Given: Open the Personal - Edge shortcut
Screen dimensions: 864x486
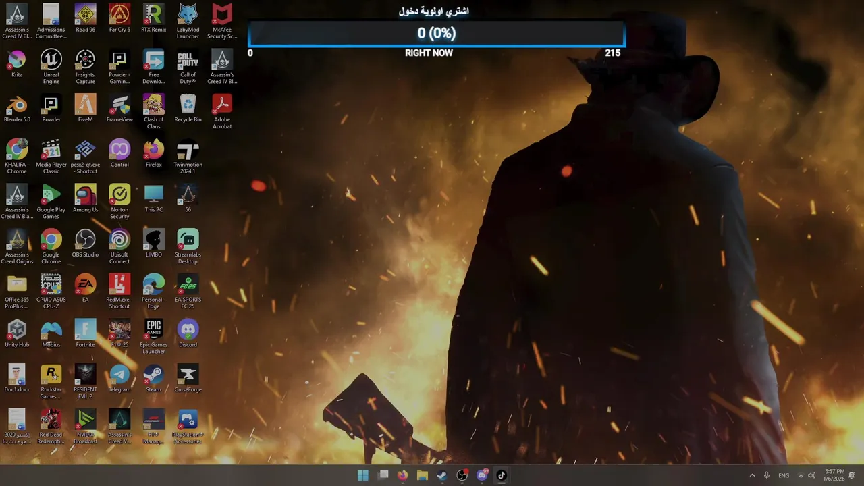Looking at the screenshot, I should coord(153,292).
